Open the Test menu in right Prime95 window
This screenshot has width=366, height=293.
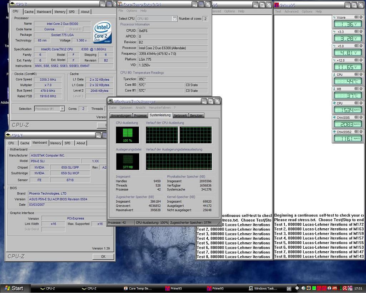[x=278, y=11]
